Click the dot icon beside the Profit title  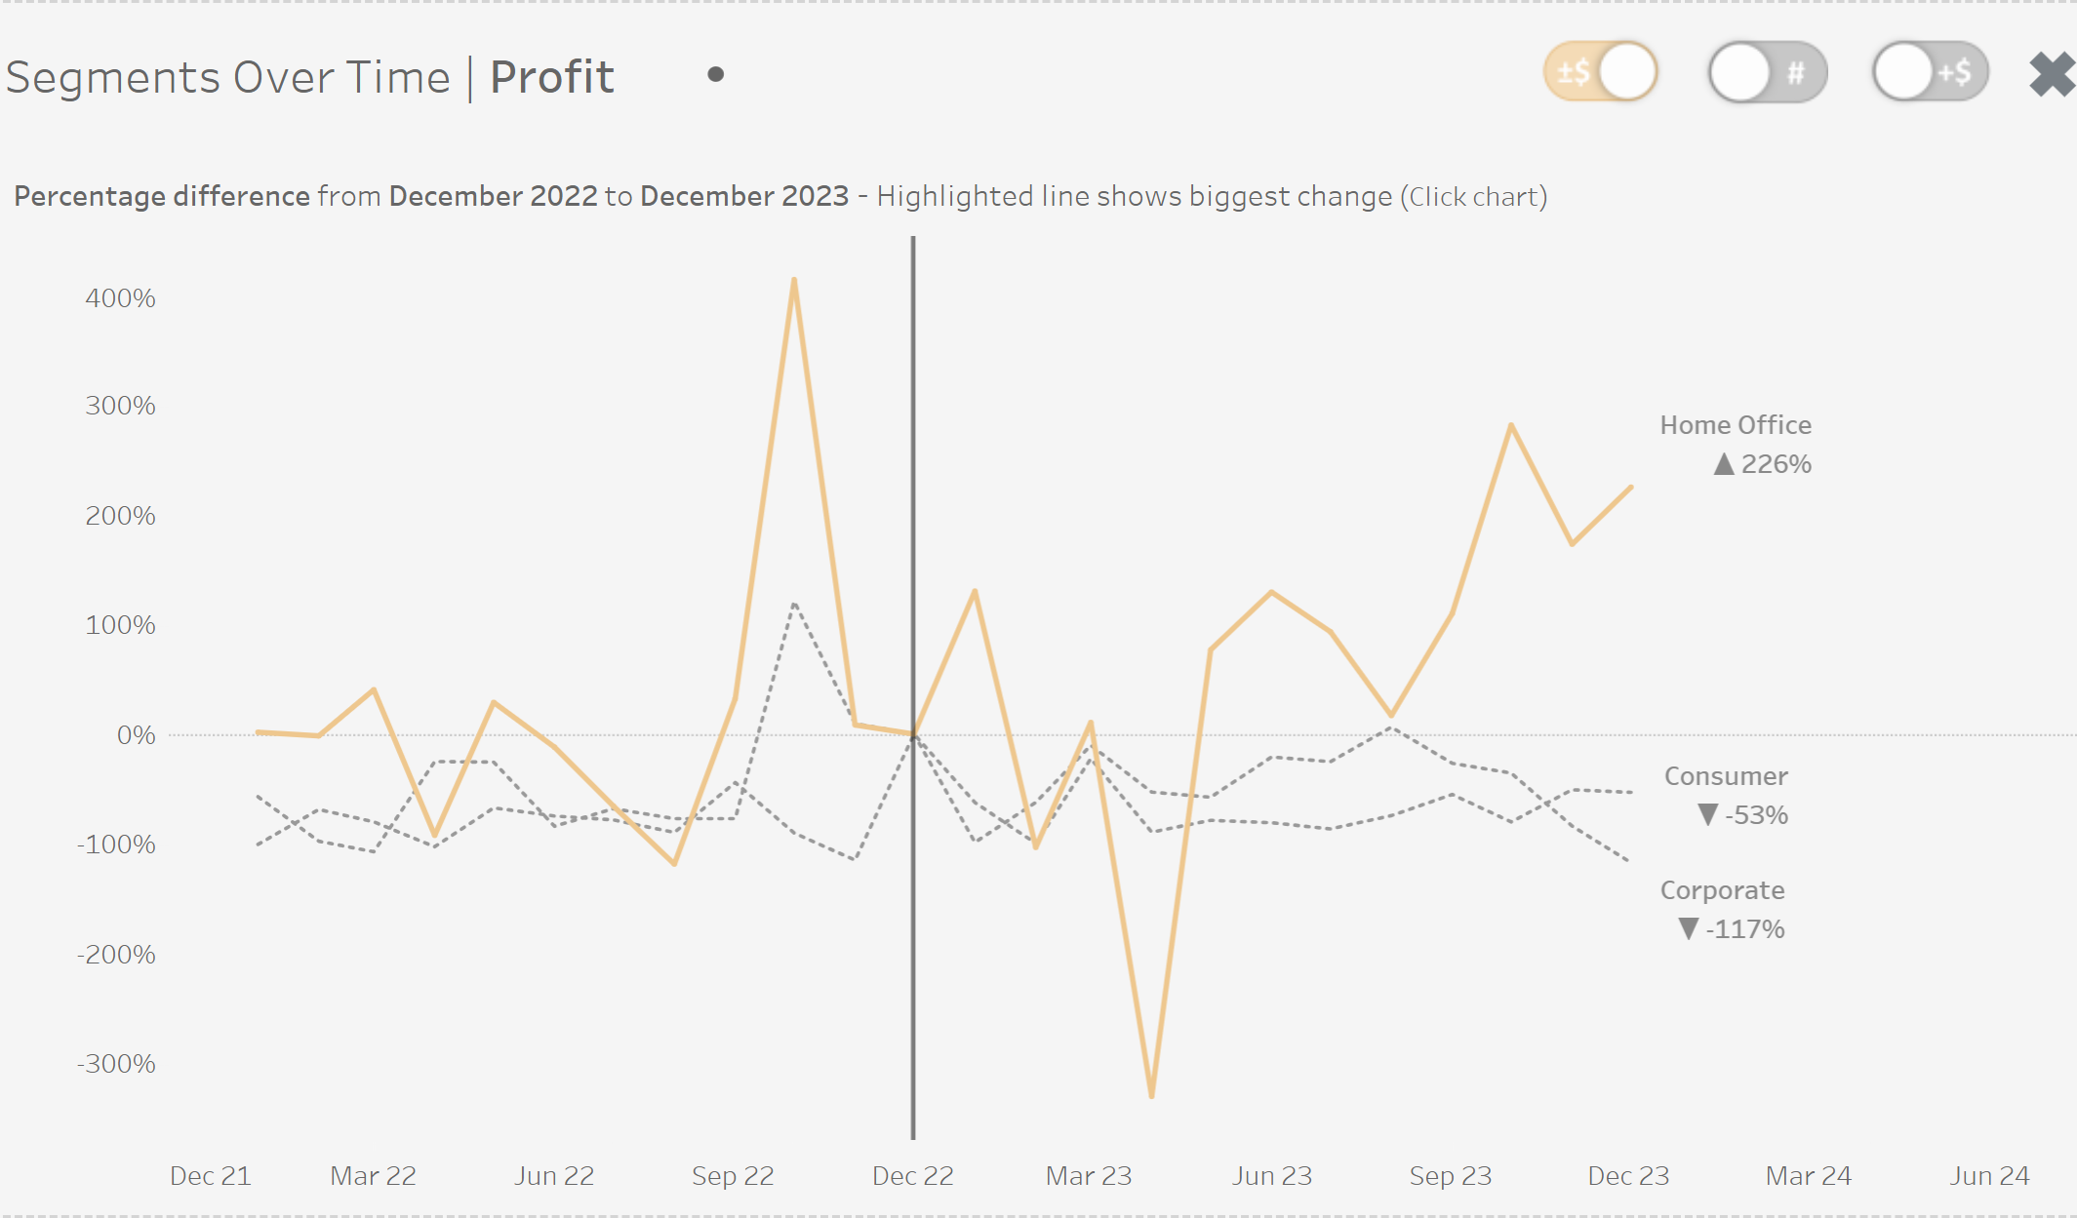click(x=715, y=74)
